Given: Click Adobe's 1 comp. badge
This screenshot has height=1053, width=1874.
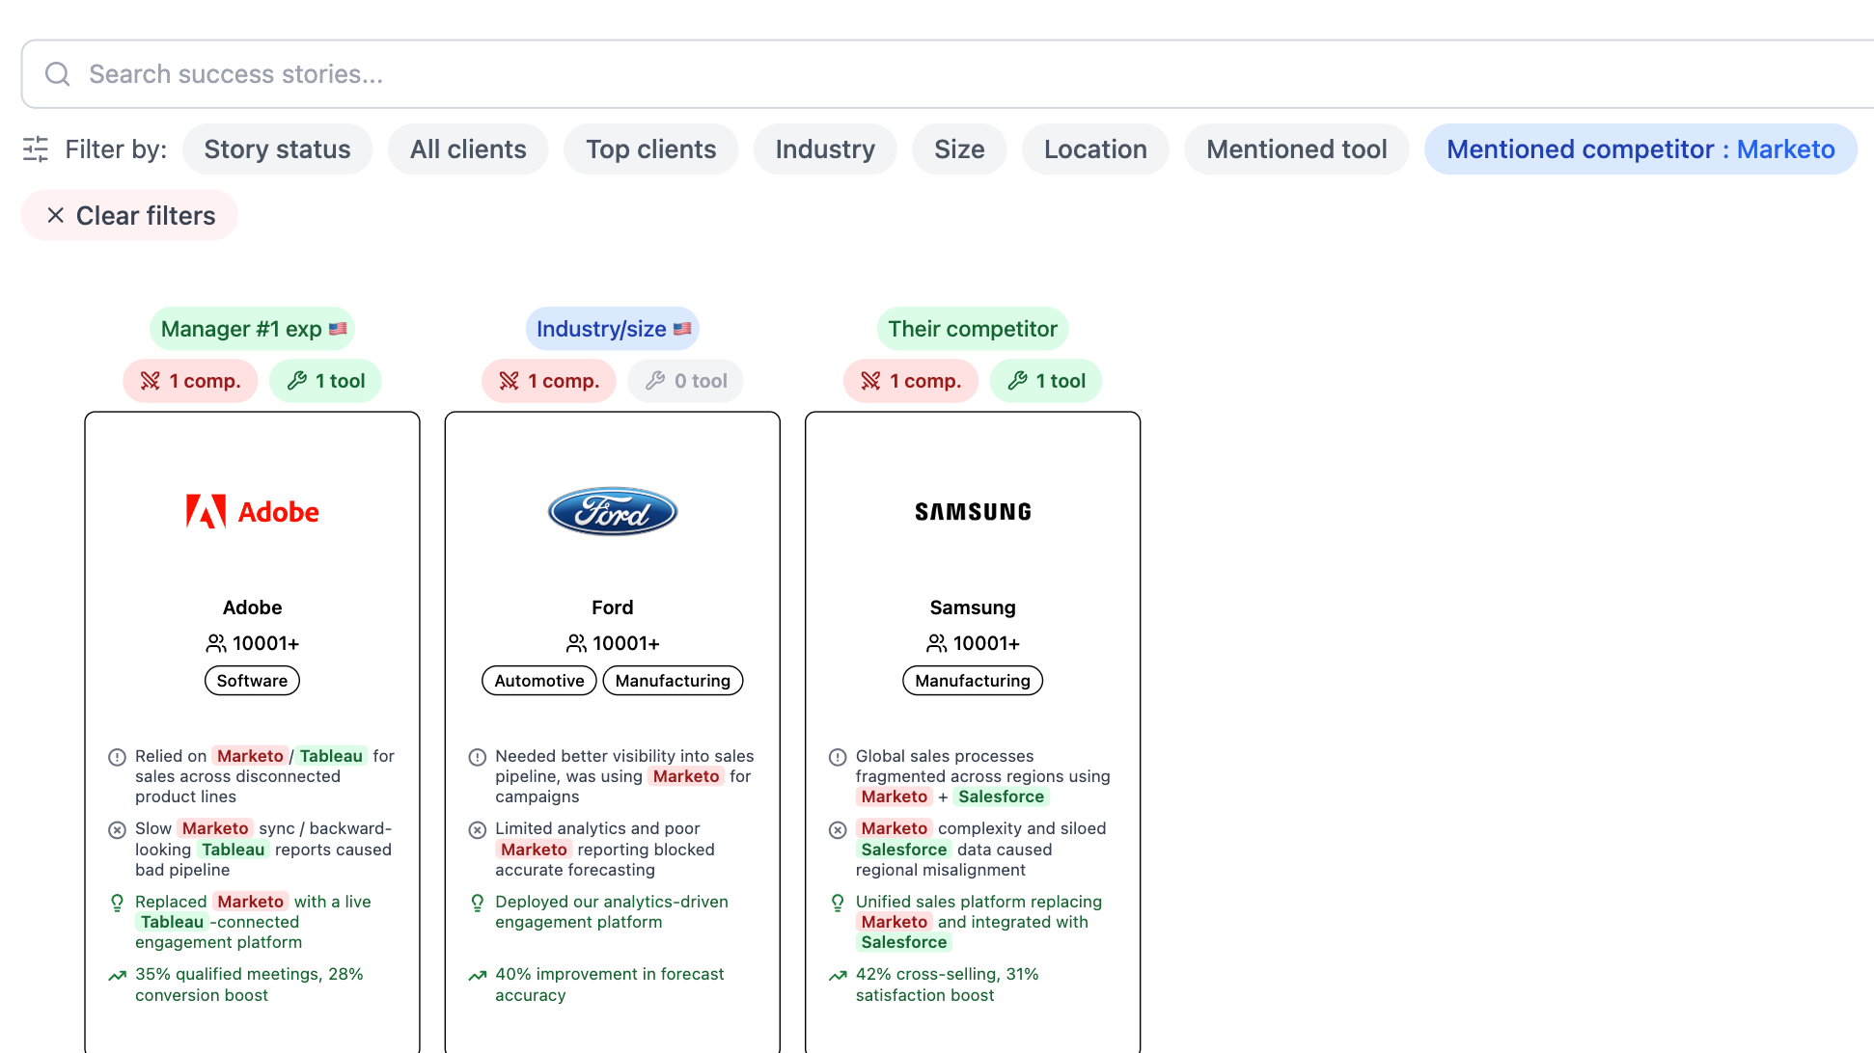Looking at the screenshot, I should point(190,381).
